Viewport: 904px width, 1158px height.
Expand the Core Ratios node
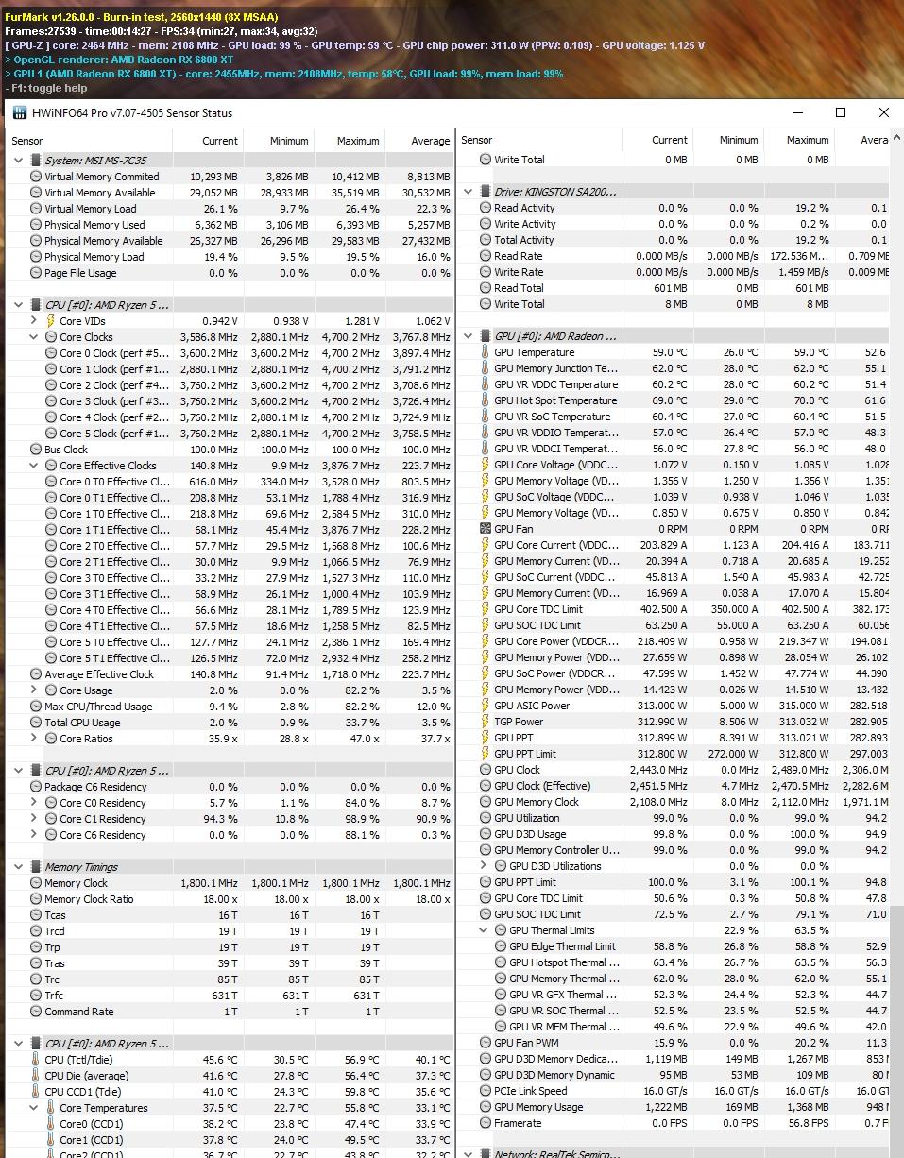pos(34,739)
